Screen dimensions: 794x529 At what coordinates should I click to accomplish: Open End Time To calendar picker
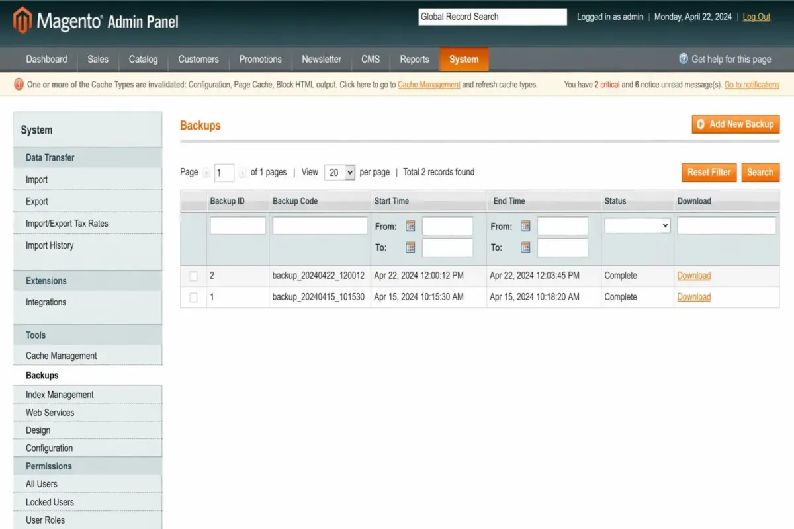(525, 247)
